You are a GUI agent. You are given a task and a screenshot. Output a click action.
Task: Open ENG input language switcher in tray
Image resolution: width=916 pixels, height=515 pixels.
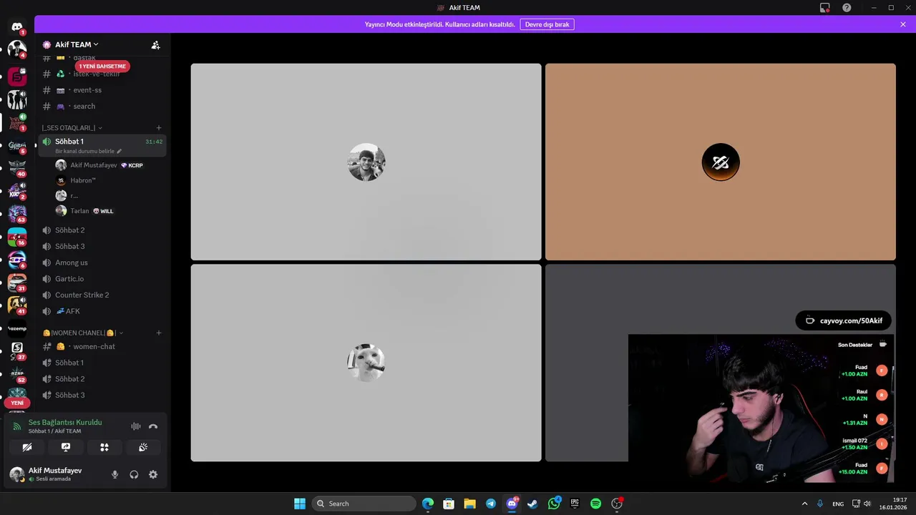tap(838, 504)
